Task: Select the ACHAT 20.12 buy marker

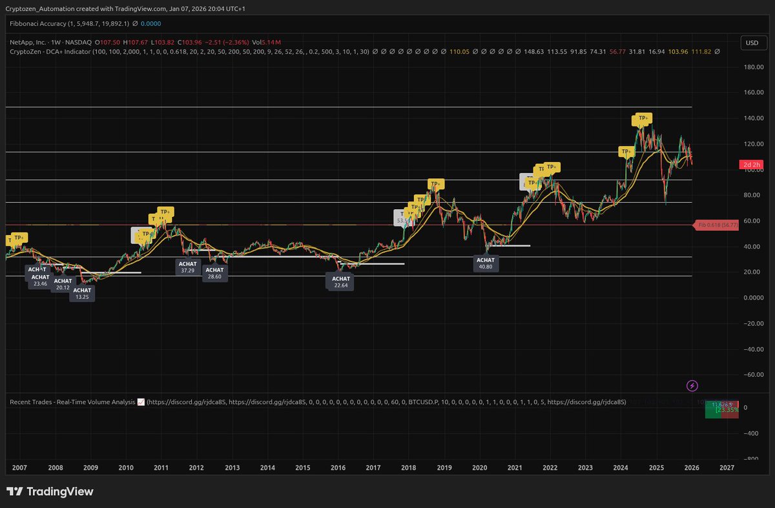Action: 63,284
